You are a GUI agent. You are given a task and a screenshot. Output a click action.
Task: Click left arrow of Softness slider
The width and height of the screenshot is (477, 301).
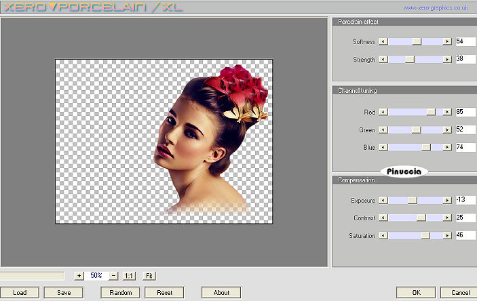[382, 41]
